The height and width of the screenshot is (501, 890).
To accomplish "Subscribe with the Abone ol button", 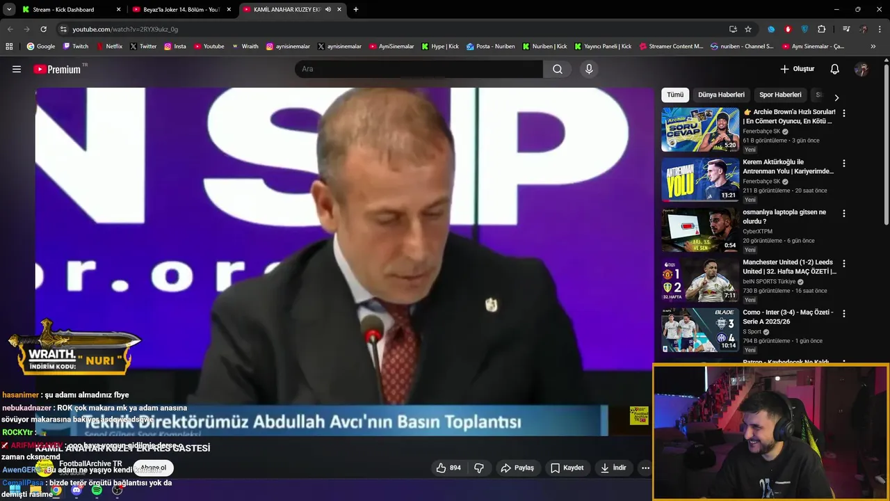I will click(153, 468).
